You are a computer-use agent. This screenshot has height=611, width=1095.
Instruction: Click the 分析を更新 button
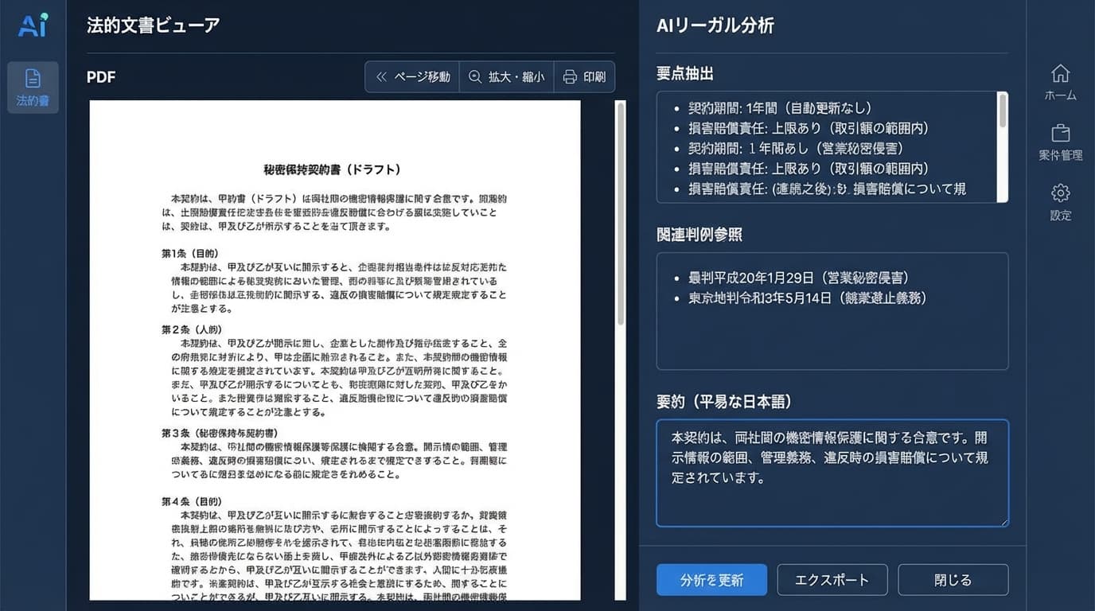[x=711, y=580]
